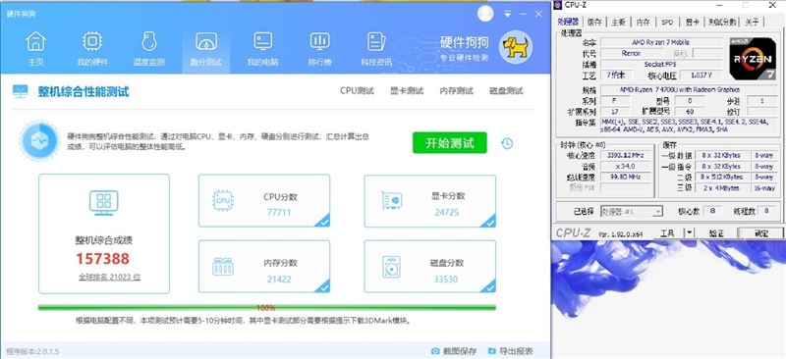Switch to the CPU测试 tab

point(357,91)
